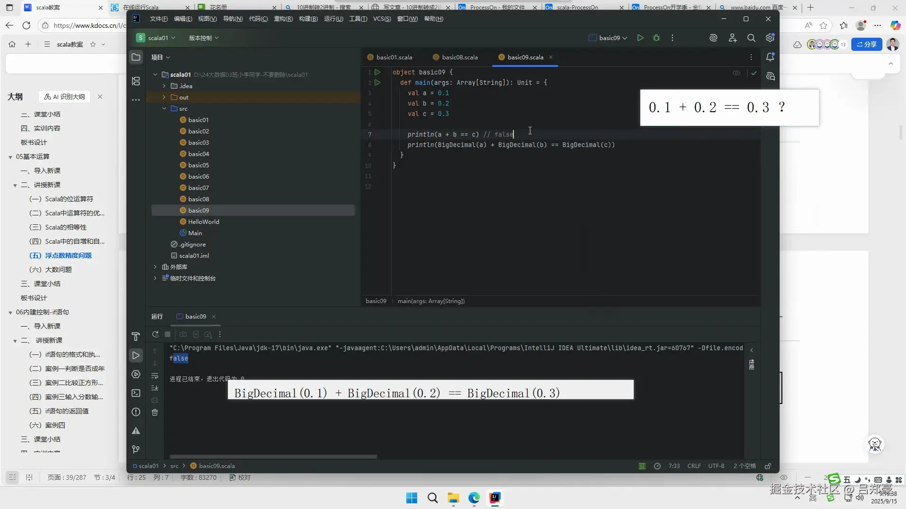This screenshot has width=906, height=509.
Task: Click the Search Everywhere magnifier icon
Action: point(751,38)
